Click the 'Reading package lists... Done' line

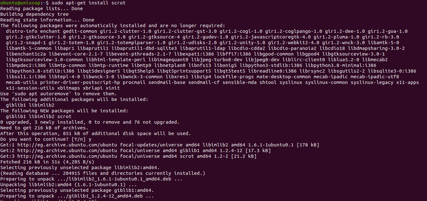click(x=41, y=9)
